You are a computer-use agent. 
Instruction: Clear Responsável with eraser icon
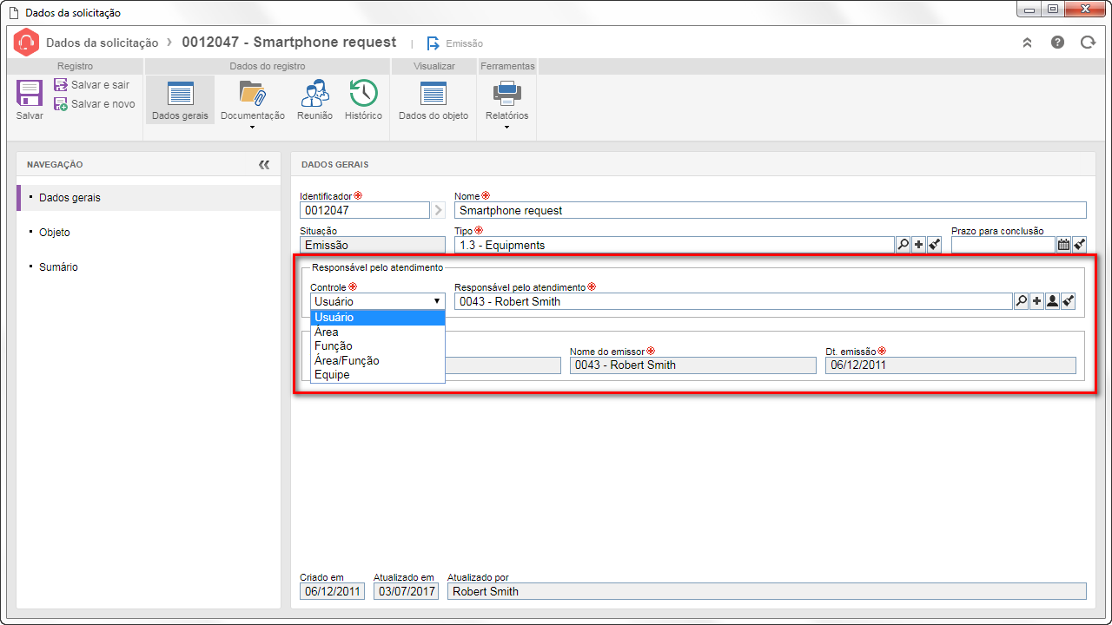coord(1069,301)
